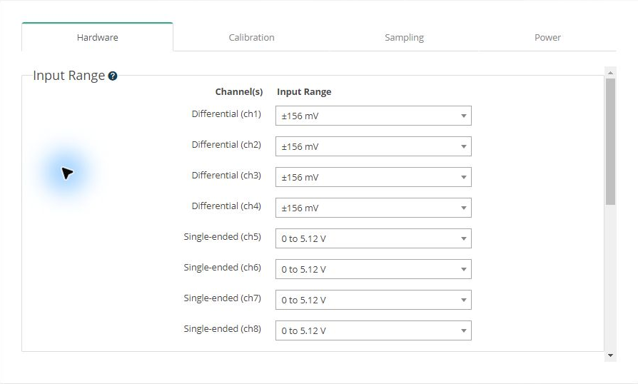The image size is (638, 384).
Task: Open the Single-ended (ch5) input range dropdown
Action: tap(373, 238)
